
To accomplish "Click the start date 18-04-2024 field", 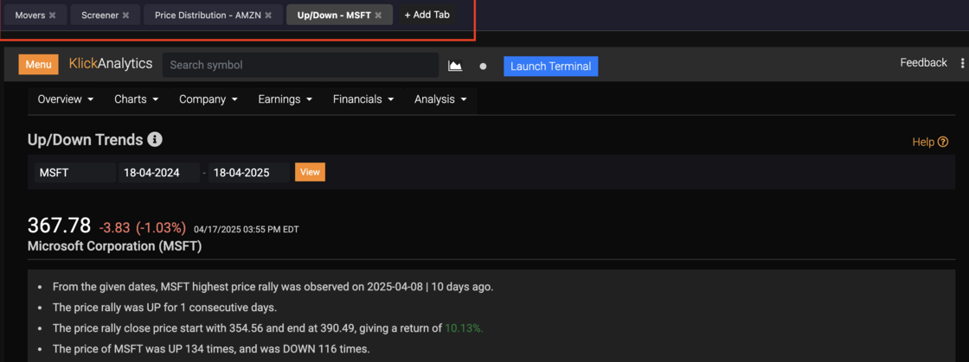I will click(x=159, y=173).
